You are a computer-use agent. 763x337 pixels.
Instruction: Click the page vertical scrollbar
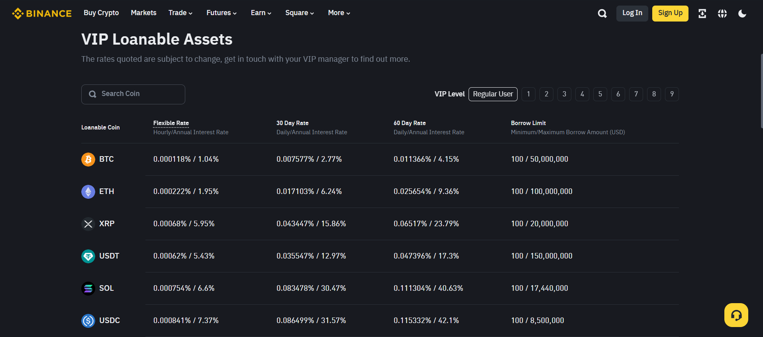[761, 91]
